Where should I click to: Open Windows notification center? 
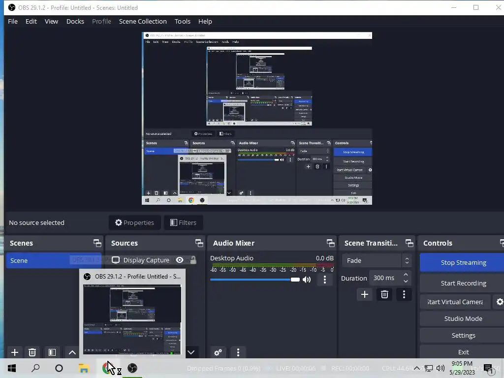(488, 368)
